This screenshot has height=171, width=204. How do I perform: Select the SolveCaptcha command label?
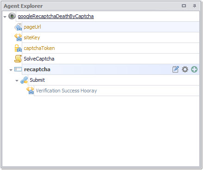click(x=39, y=59)
